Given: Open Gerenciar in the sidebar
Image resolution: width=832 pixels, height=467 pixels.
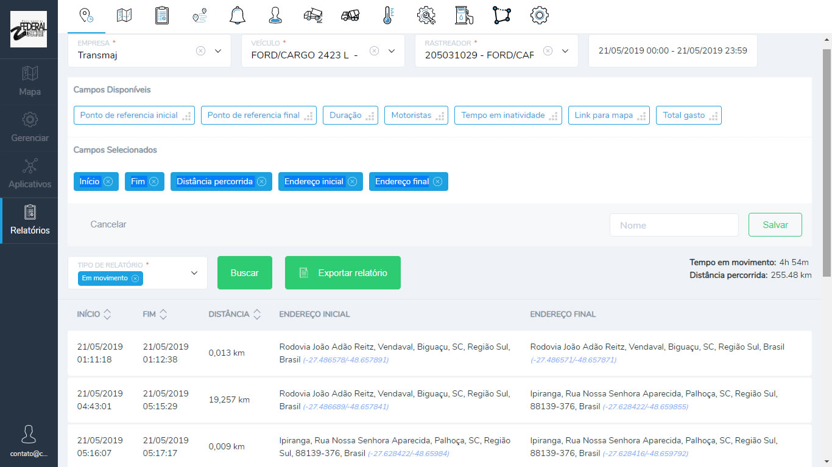Looking at the screenshot, I should [29, 128].
